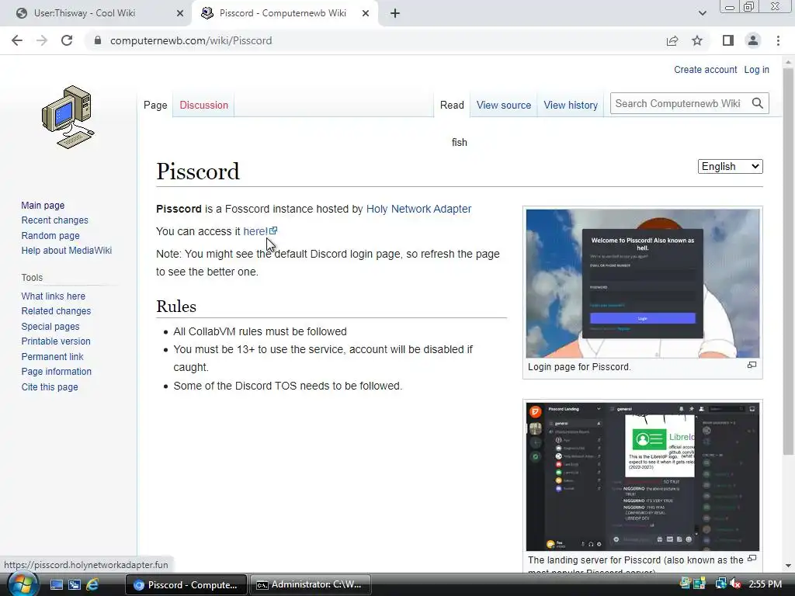The height and width of the screenshot is (596, 795).
Task: Select the Pisscord Chrome taskbar button
Action: point(186,585)
